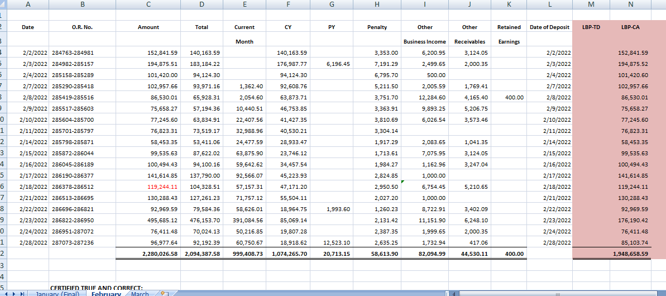Select the LBP-CA total cell 1,948,658.59
This screenshot has width=666, height=296.
630,254
